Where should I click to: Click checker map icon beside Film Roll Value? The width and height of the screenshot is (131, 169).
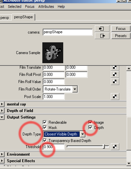coord(115,82)
